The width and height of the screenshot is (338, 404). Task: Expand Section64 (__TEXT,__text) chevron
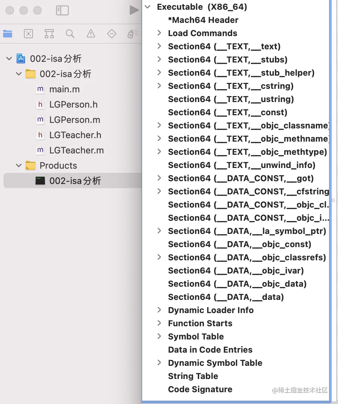(159, 46)
